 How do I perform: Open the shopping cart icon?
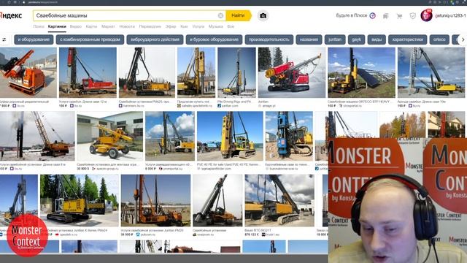(399, 16)
